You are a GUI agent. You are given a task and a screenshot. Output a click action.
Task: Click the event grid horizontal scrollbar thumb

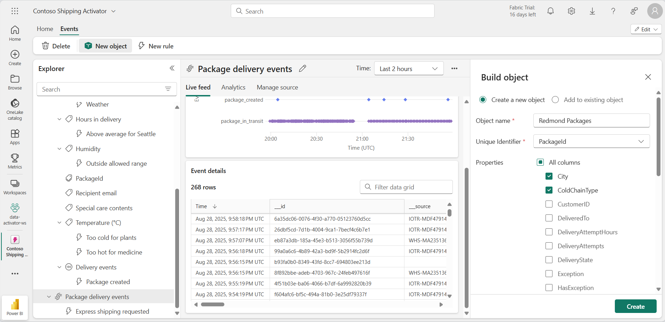(x=212, y=305)
